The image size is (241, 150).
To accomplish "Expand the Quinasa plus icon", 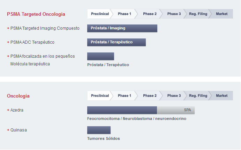I will click(8, 130).
